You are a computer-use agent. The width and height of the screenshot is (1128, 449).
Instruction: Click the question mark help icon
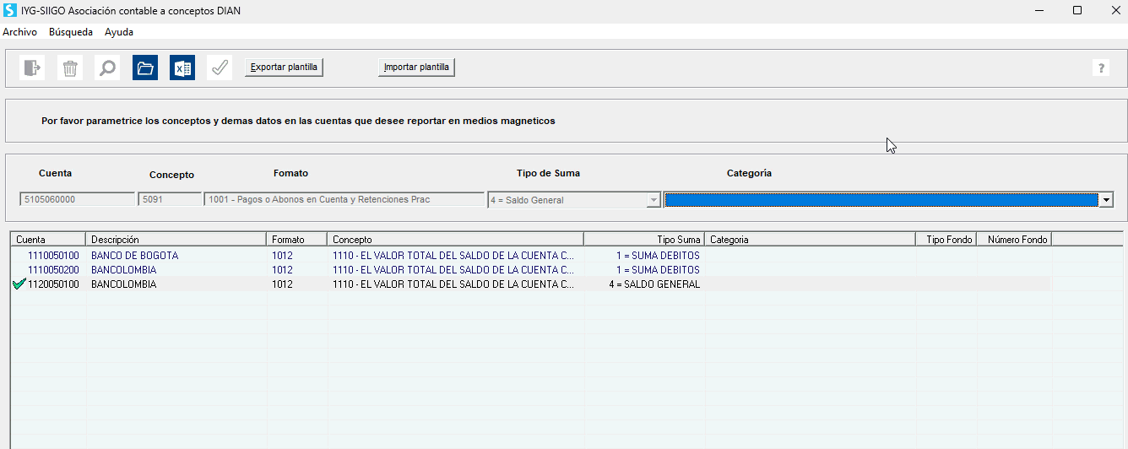click(1101, 68)
